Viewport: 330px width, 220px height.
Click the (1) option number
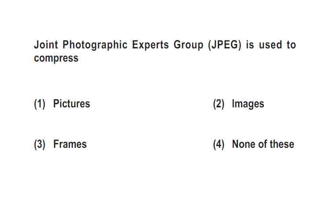click(x=40, y=104)
